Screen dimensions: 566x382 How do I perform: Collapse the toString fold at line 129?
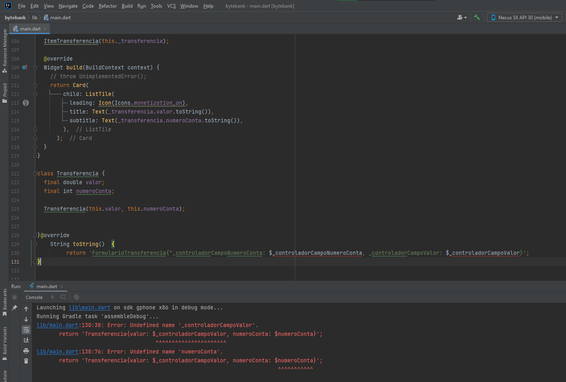click(35, 244)
